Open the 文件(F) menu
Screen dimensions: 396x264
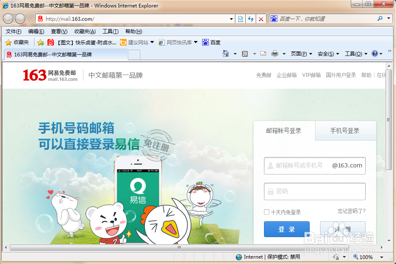click(x=13, y=31)
